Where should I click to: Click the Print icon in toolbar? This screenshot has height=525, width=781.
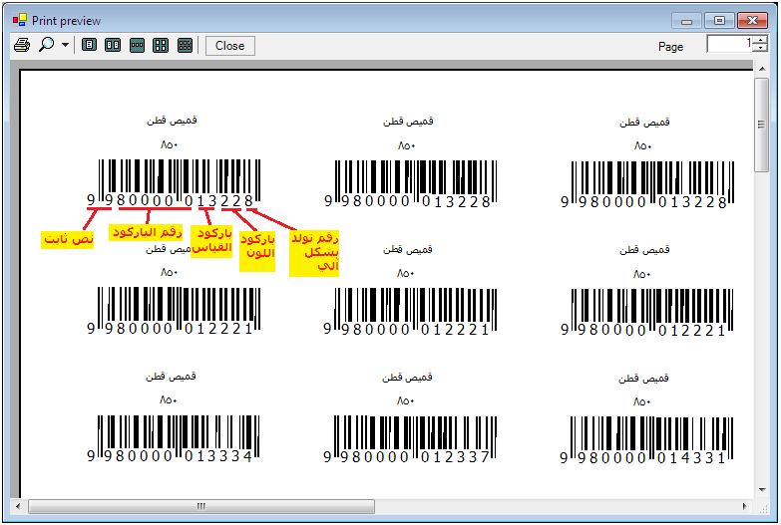tap(22, 45)
